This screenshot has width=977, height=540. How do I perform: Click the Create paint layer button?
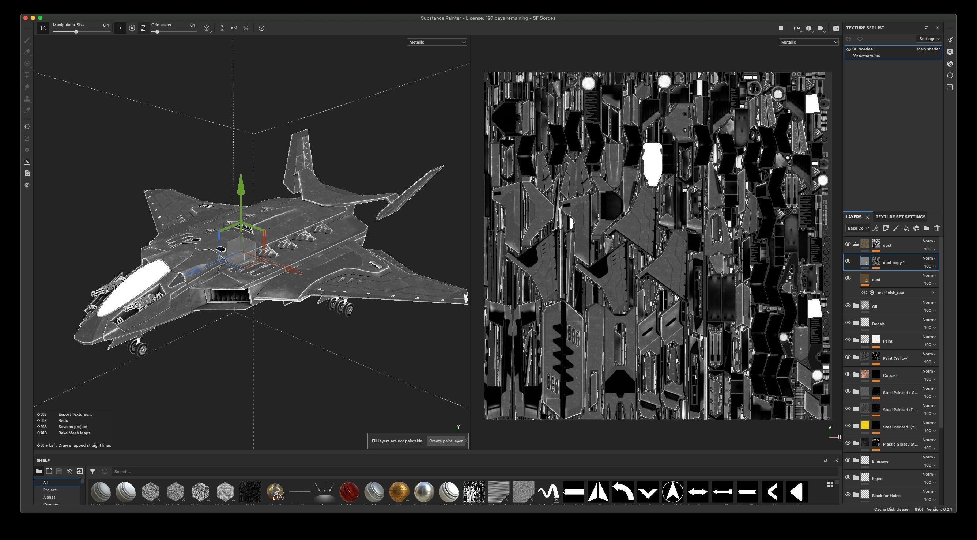(446, 441)
